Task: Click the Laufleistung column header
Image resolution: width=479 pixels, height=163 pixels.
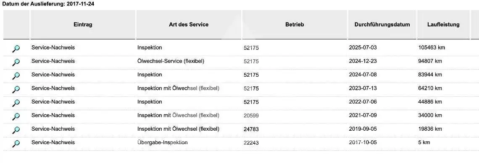Action: tap(443, 25)
